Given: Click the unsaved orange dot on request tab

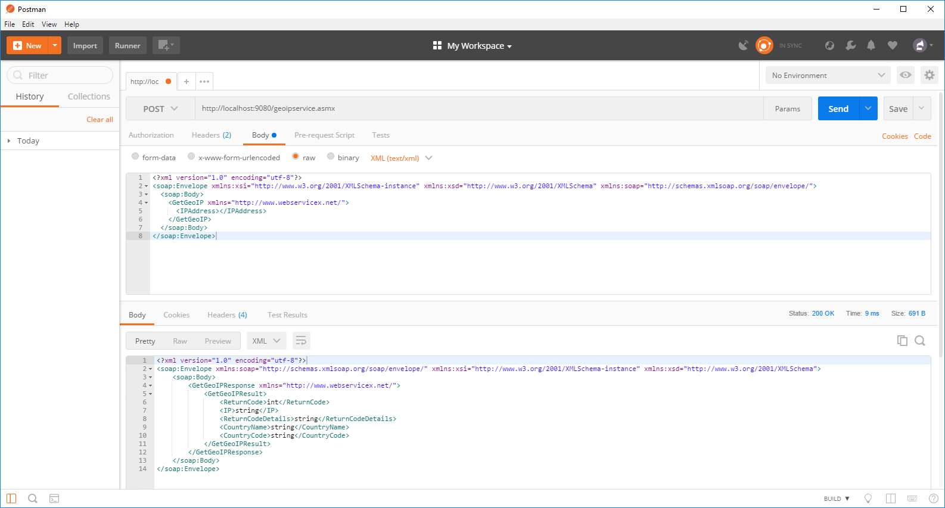Looking at the screenshot, I should (x=169, y=82).
